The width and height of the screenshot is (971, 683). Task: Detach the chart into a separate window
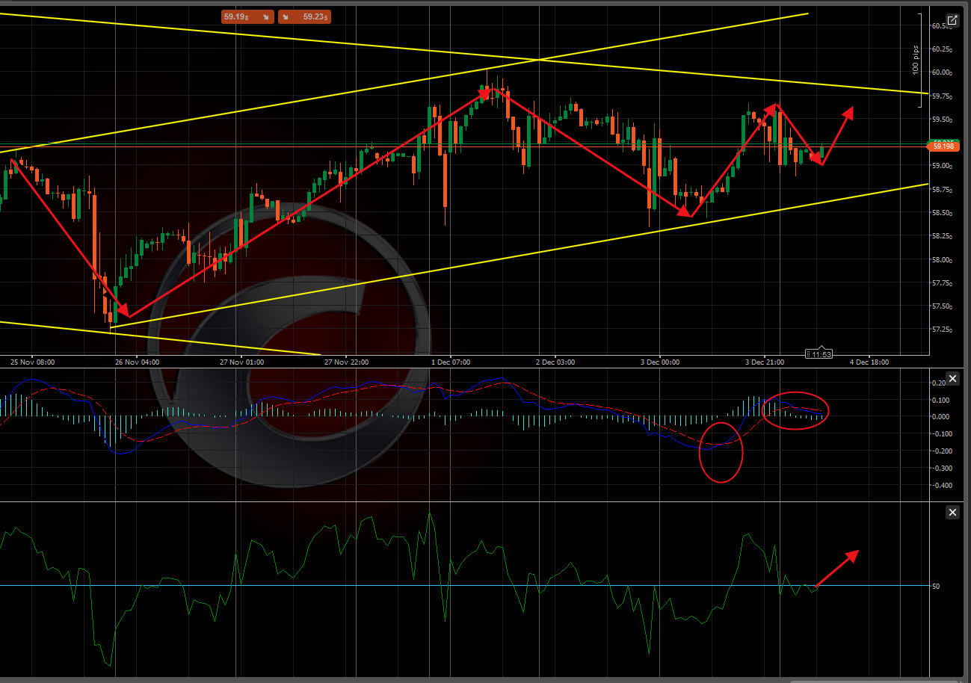952,20
